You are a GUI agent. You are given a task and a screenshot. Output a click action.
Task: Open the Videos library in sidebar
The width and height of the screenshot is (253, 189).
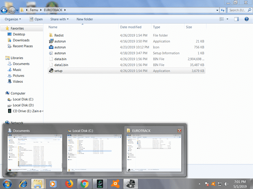[x=18, y=82]
